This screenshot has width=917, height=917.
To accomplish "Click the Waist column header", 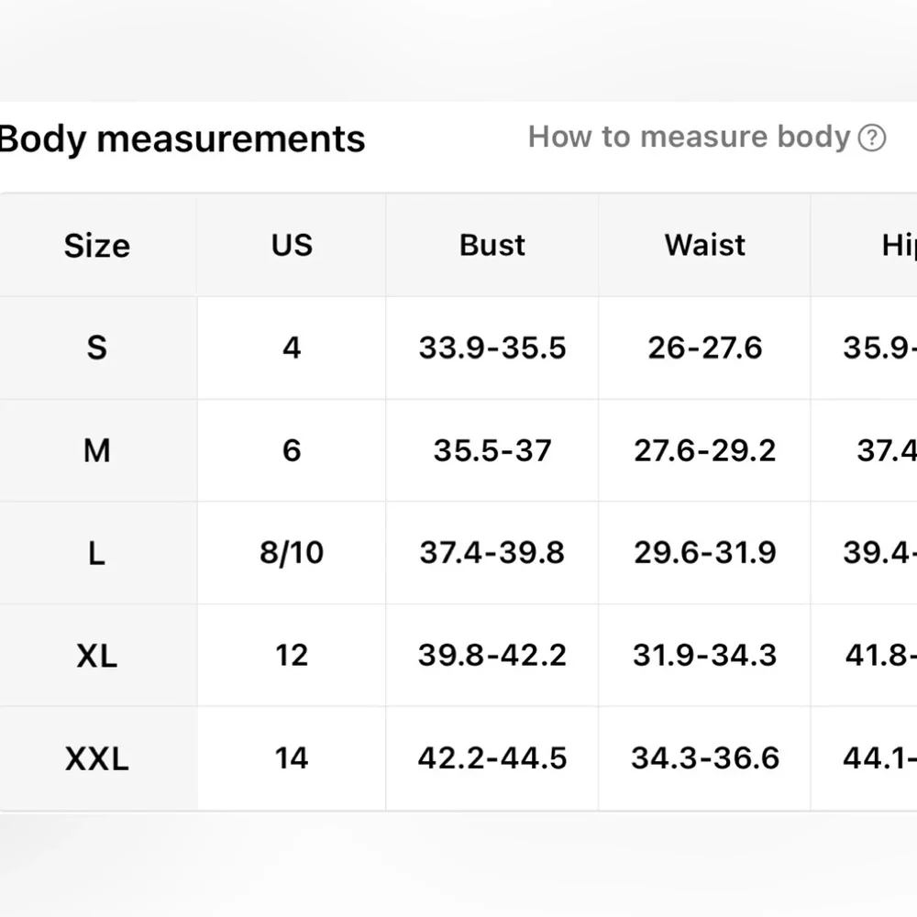I will 705,245.
